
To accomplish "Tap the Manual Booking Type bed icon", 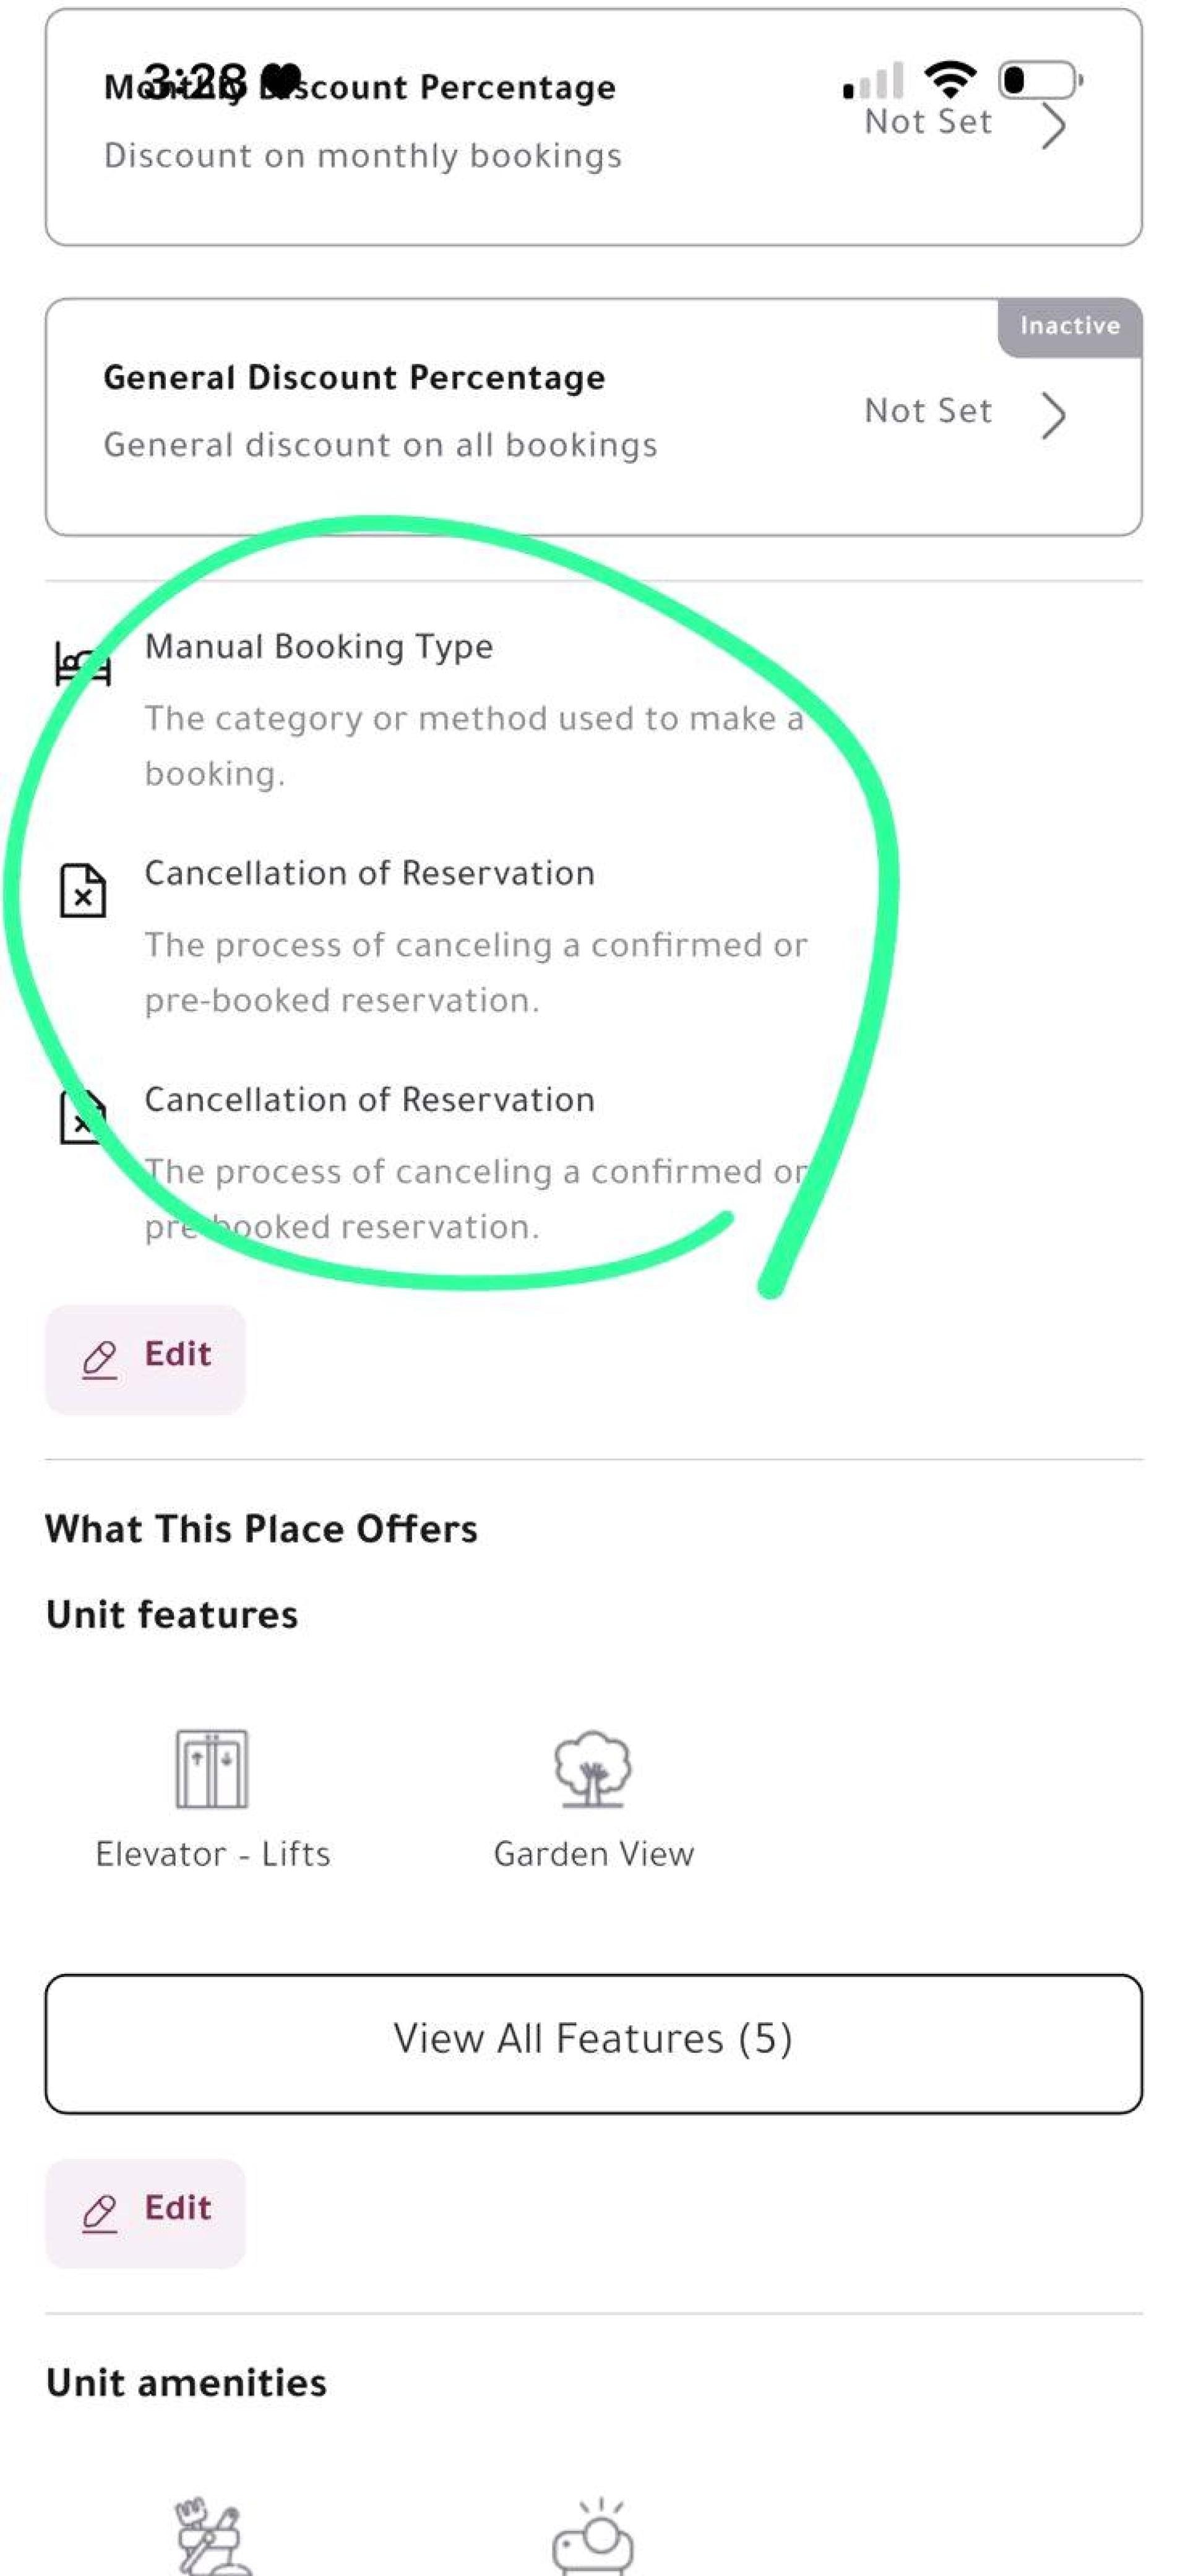I will (x=82, y=664).
